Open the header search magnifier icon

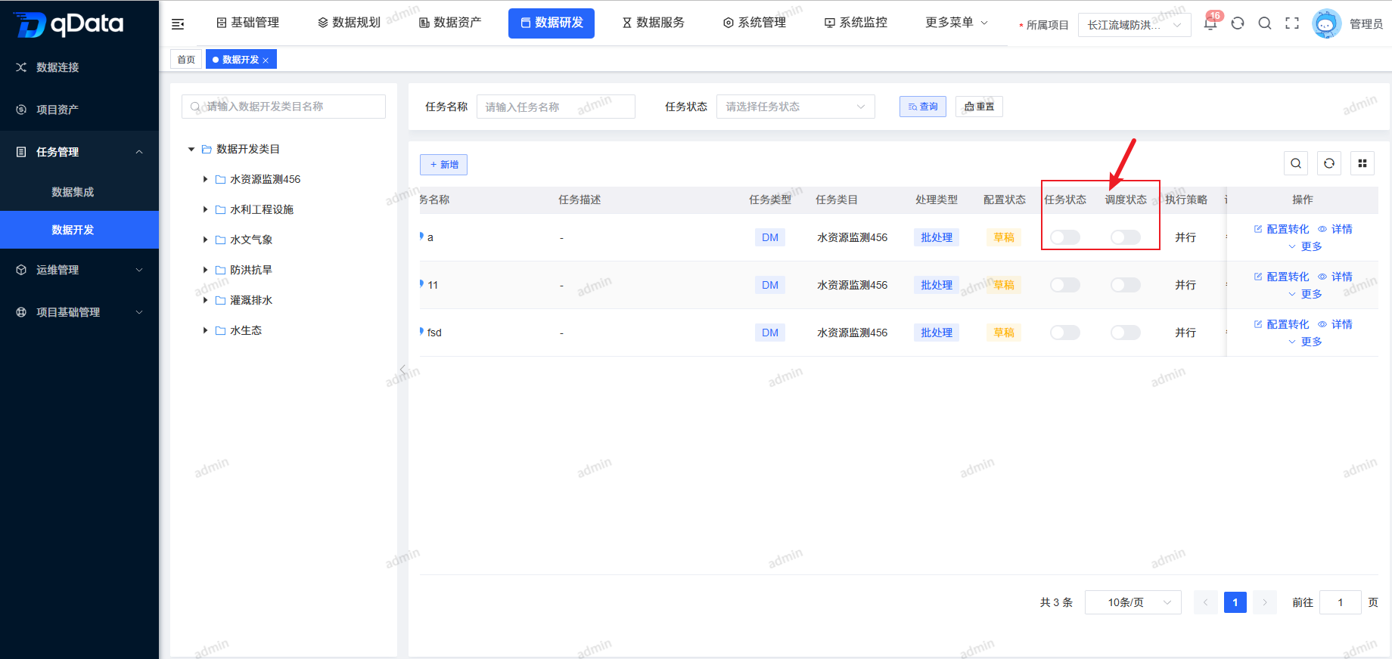(x=1265, y=23)
